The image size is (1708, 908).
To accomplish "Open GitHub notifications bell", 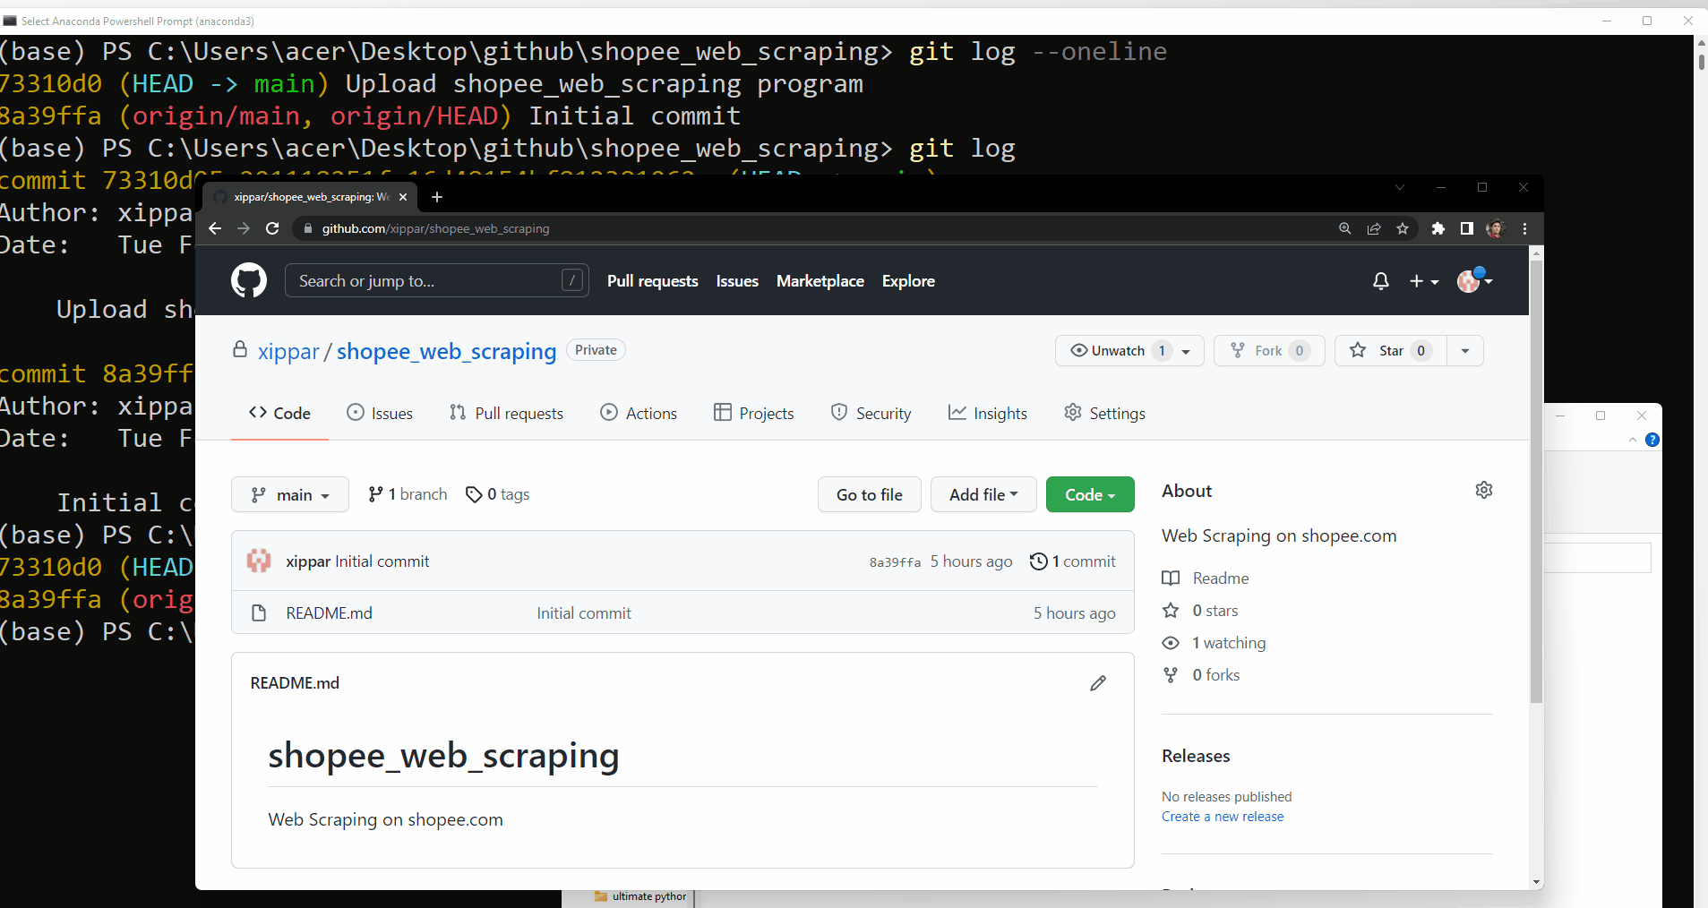I will click(x=1380, y=281).
